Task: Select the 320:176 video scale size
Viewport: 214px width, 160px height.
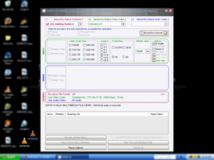Action: pyautogui.click(x=84, y=50)
